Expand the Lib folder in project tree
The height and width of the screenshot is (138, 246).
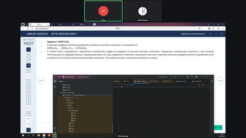tap(66, 100)
